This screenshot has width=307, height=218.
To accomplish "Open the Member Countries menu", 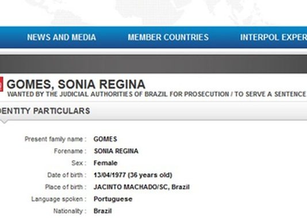I will (x=168, y=37).
